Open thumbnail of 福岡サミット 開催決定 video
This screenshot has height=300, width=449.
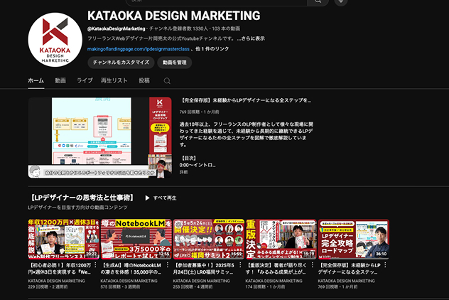click(208, 240)
